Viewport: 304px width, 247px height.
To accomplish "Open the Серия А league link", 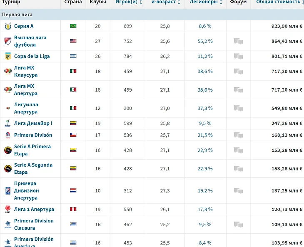I will (x=24, y=26).
